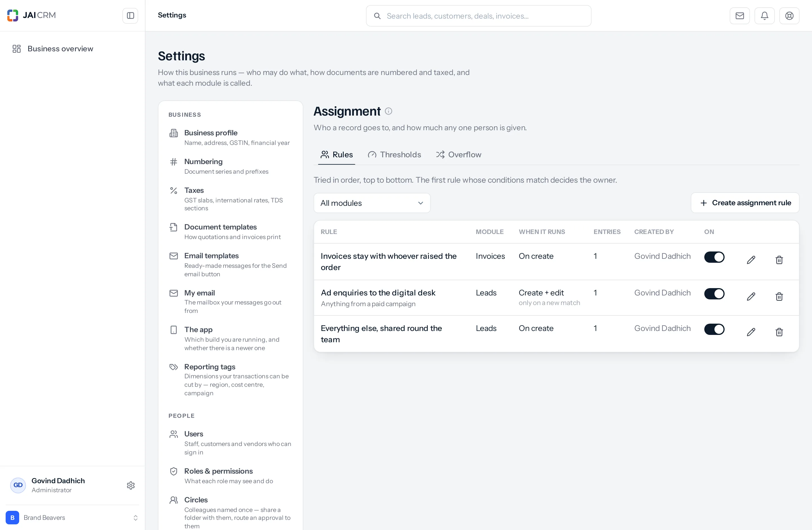
Task: Open the notifications bell
Action: click(765, 16)
